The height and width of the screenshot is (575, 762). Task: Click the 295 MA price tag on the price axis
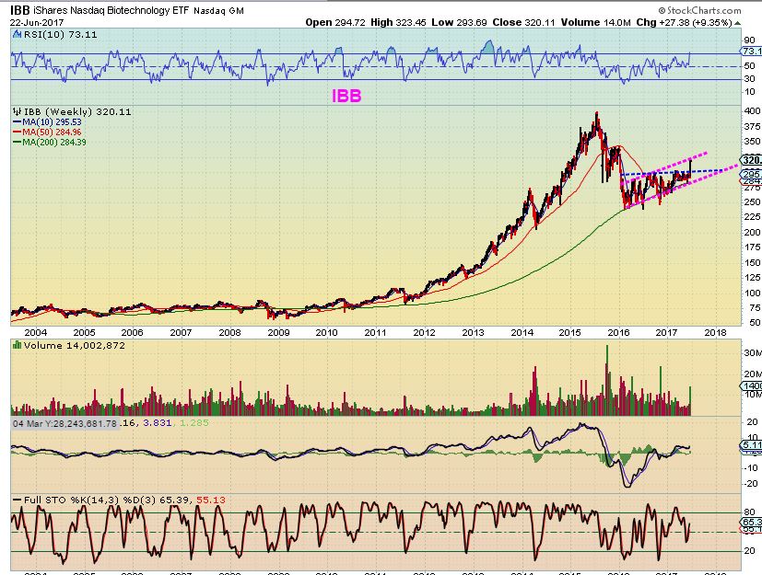[x=751, y=174]
